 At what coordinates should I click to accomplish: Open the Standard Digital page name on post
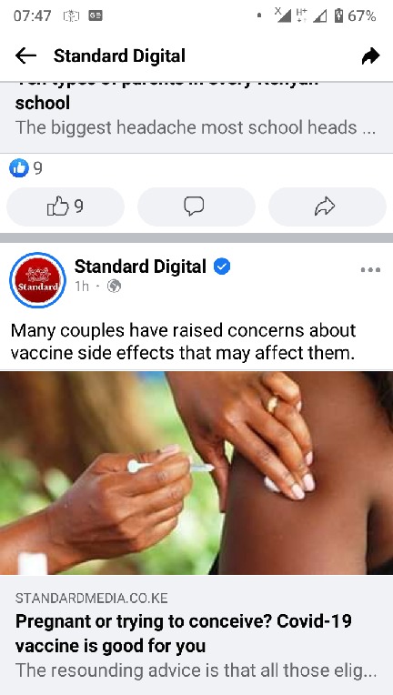coord(140,267)
